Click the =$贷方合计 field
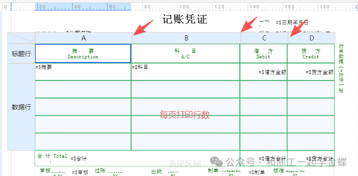Viewport: 358px width, 176px height. click(x=319, y=158)
